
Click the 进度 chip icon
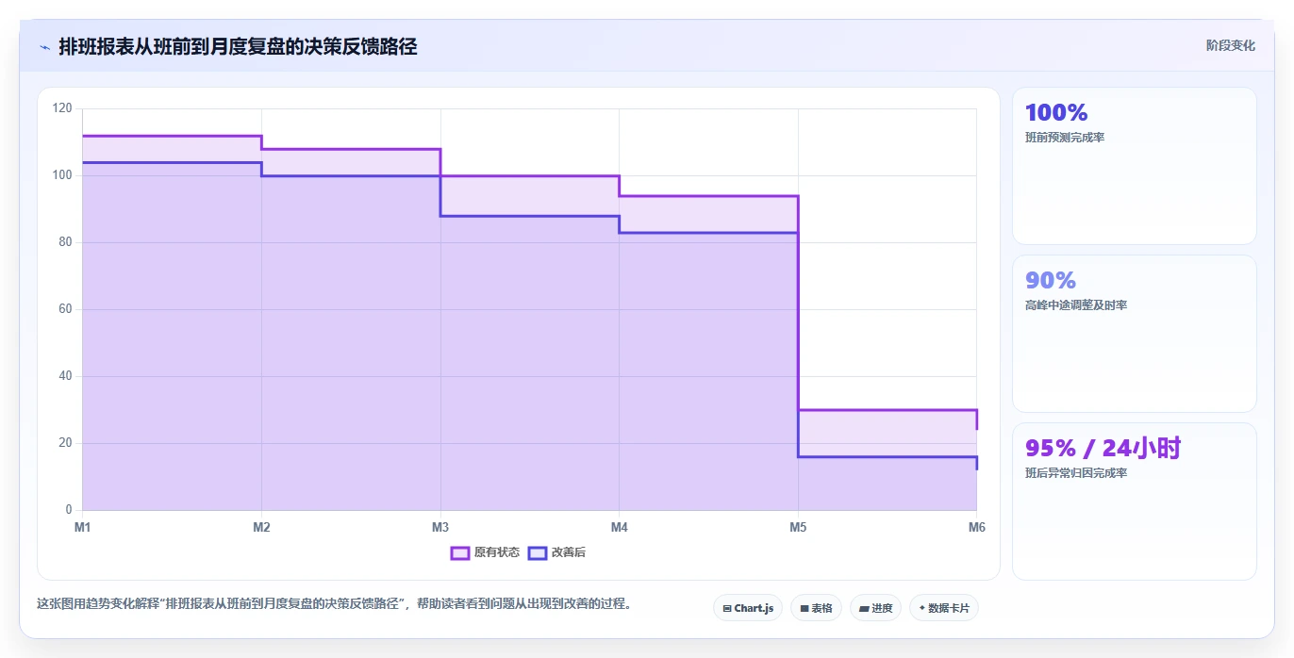[864, 609]
